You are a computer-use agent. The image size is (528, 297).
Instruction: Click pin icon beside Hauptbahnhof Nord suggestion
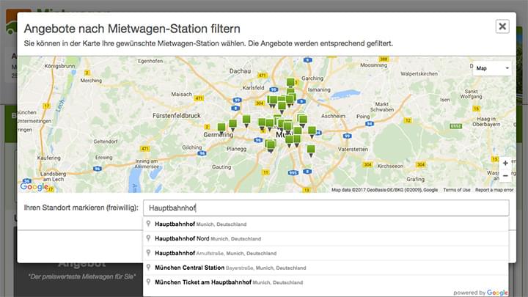pyautogui.click(x=148, y=238)
